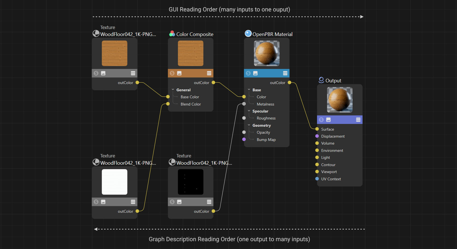Click the preview image icon on Output node

click(x=329, y=120)
